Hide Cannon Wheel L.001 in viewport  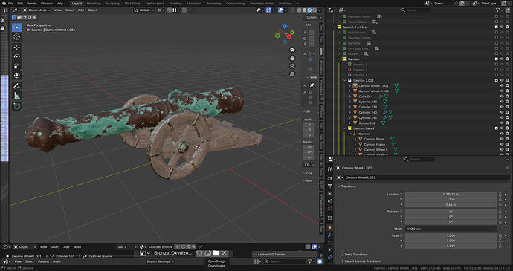(x=502, y=85)
